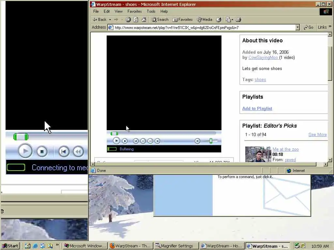The width and height of the screenshot is (334, 250).
Task: Open the Back button history dropdown arrow
Action: click(x=110, y=20)
